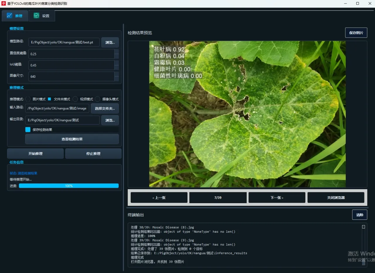Increase 图像尺寸 using the up stepper
This screenshot has width=375, height=273.
coord(117,74)
